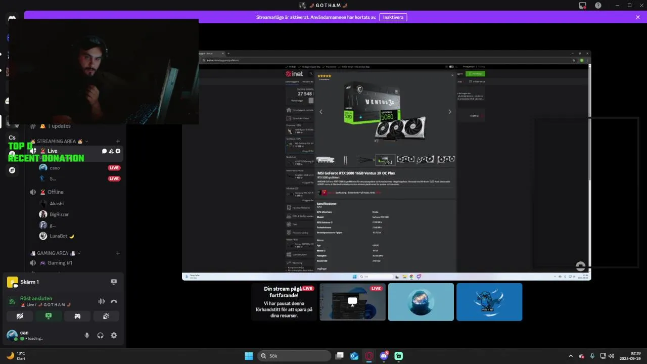
Task: Close the product image modal in stream
Action: coord(452,75)
